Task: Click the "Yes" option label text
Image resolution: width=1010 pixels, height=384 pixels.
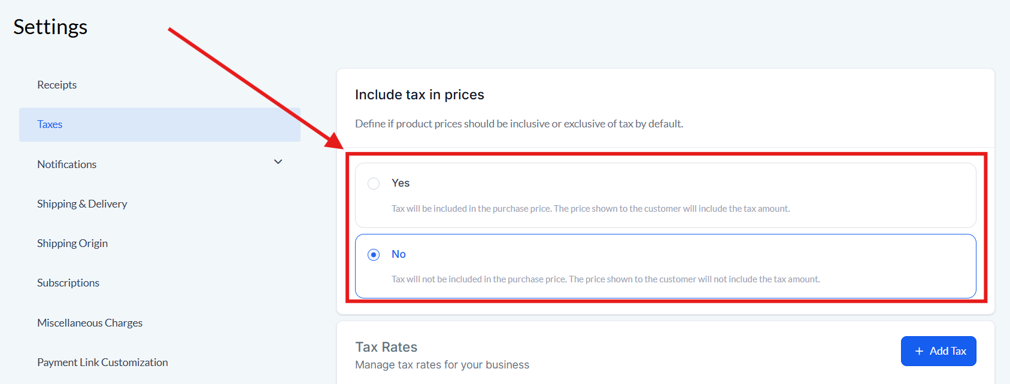Action: [x=401, y=183]
